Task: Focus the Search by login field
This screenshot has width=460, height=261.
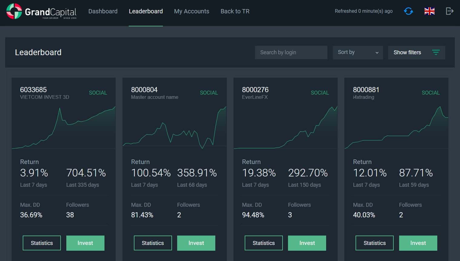Action: click(291, 52)
